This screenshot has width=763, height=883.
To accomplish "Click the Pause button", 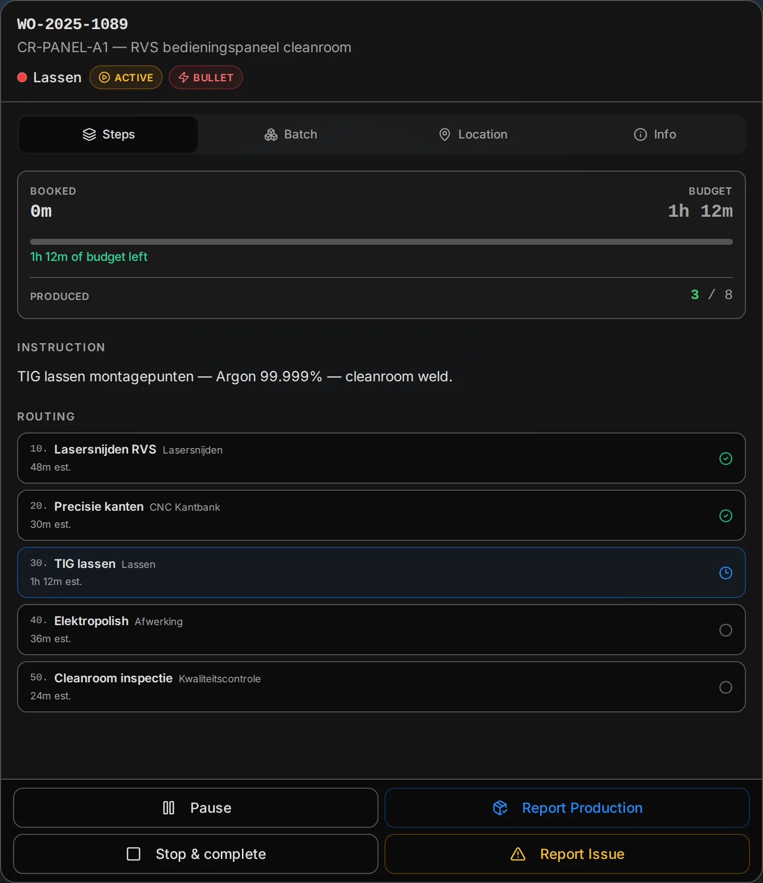I will [196, 808].
